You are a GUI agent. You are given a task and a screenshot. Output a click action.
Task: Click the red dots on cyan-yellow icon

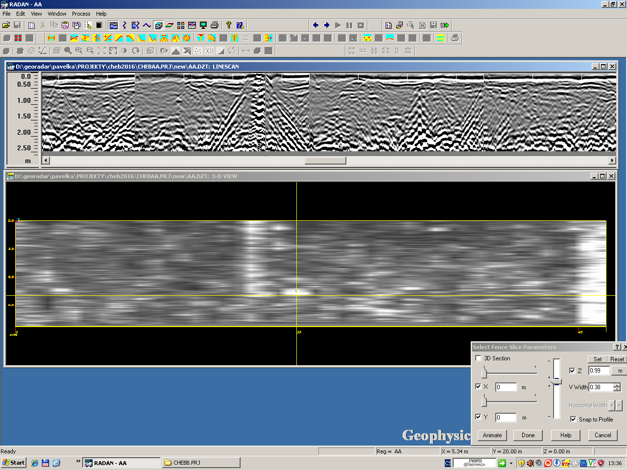click(367, 38)
